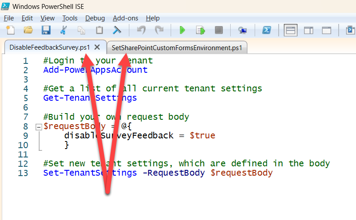356x220 pixels.
Task: Show script pane on top layout icon
Action: point(291,30)
